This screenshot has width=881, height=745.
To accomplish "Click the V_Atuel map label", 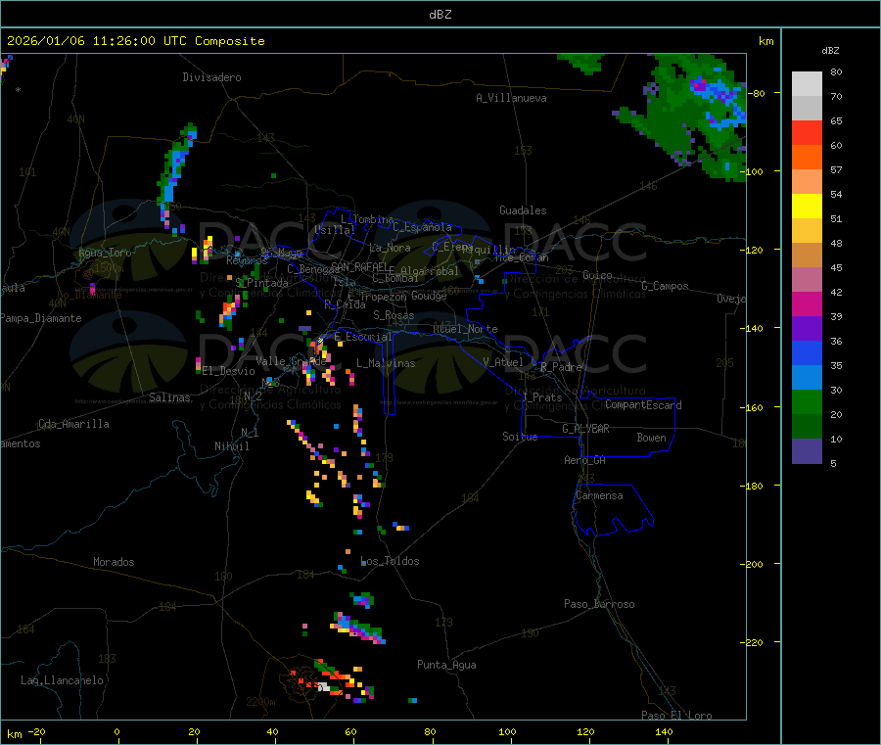I will [x=503, y=362].
